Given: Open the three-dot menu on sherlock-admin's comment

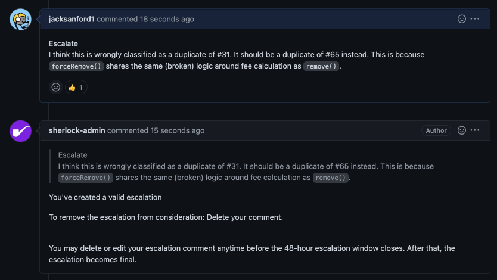Looking at the screenshot, I should click(x=475, y=130).
